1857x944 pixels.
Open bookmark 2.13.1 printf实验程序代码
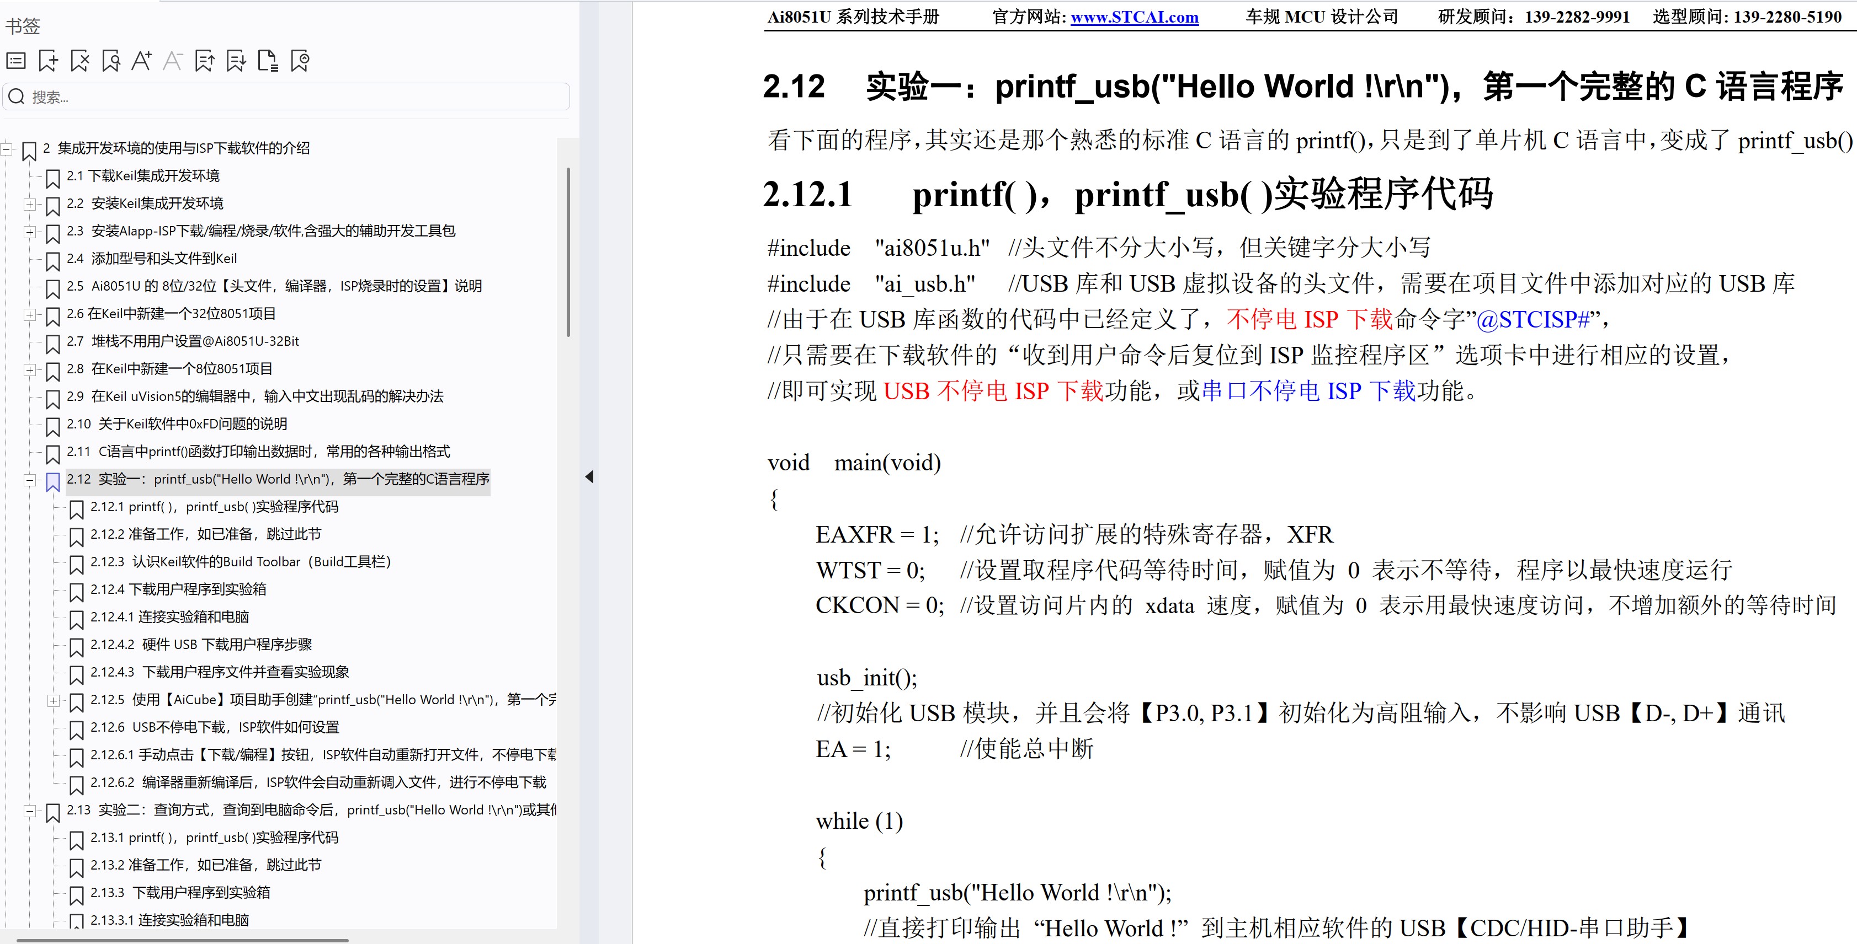click(x=214, y=838)
